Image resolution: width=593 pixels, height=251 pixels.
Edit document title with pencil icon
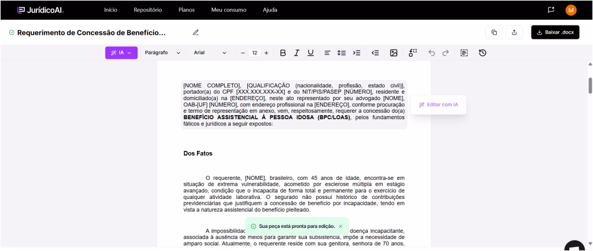tap(196, 32)
